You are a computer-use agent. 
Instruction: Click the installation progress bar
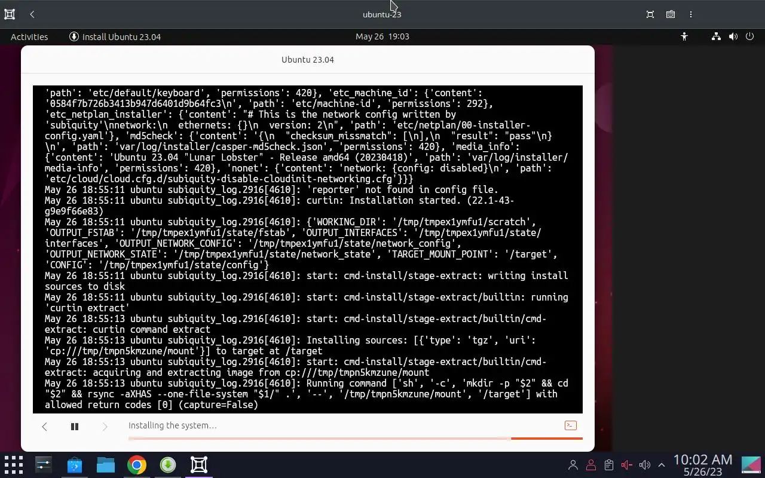pyautogui.click(x=356, y=439)
